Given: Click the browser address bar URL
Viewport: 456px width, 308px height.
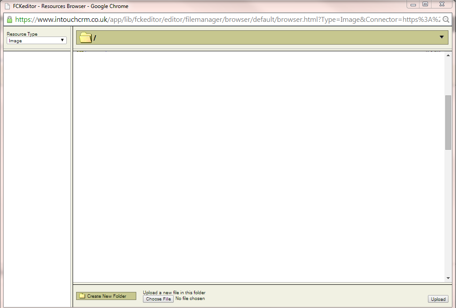Looking at the screenshot, I should coord(228,20).
